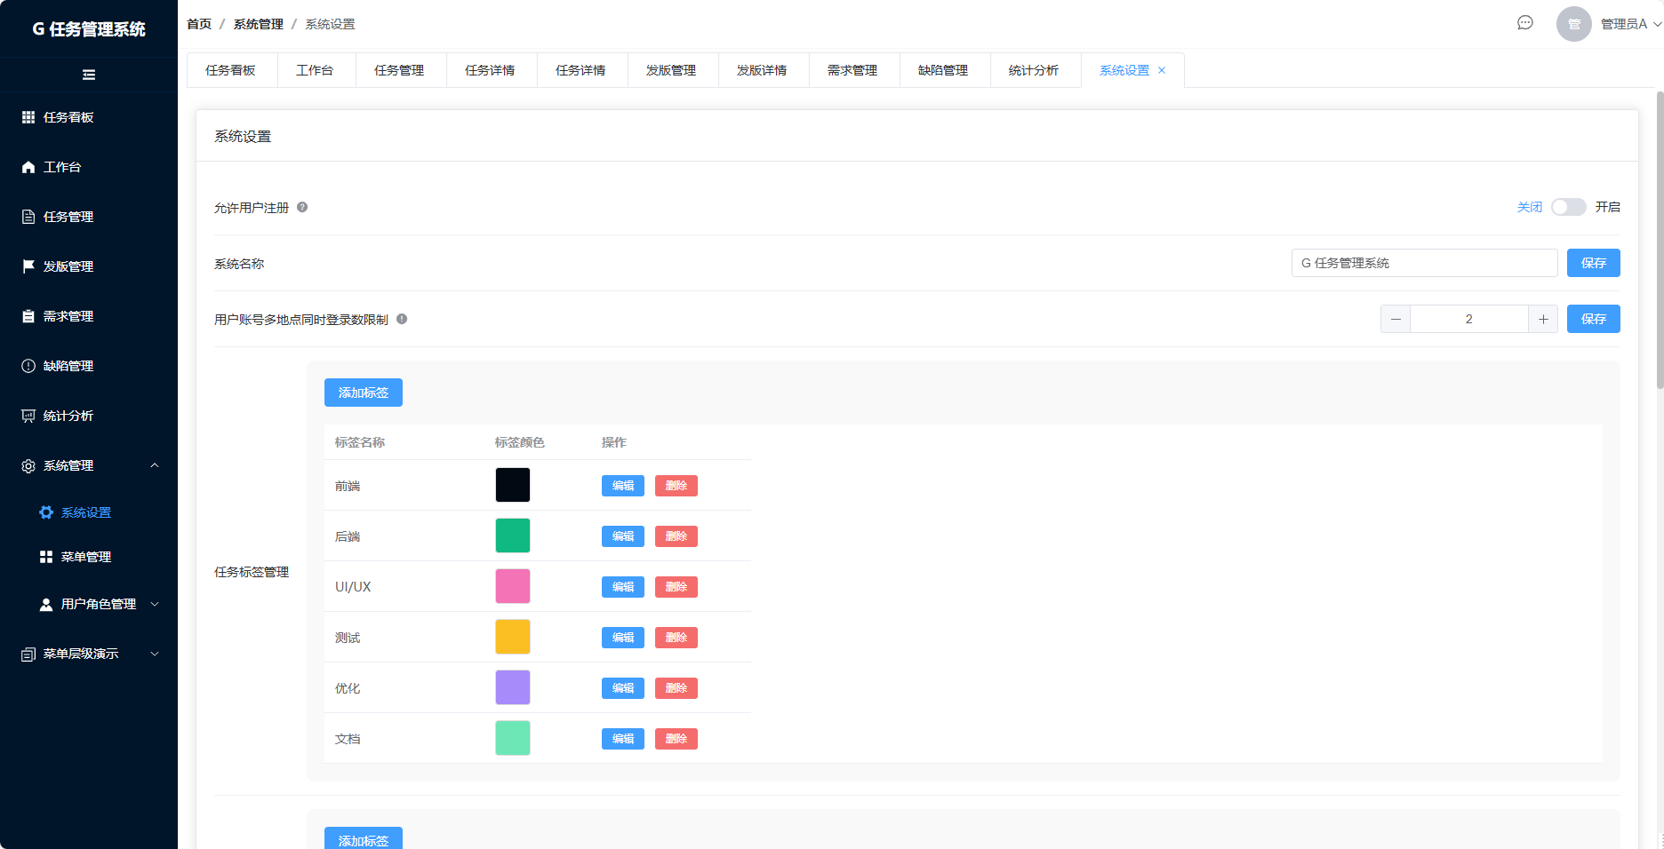Click the 工作台 home icon in sidebar

[x=28, y=167]
